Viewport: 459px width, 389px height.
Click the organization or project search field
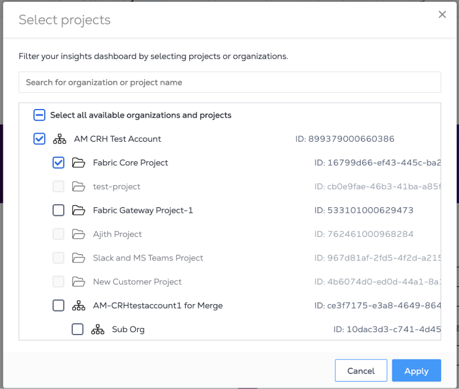[230, 82]
